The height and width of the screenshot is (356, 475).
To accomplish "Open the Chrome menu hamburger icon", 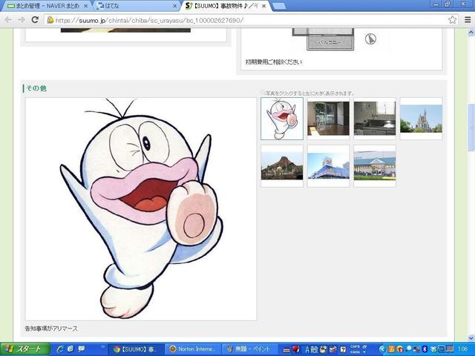I will [x=468, y=20].
